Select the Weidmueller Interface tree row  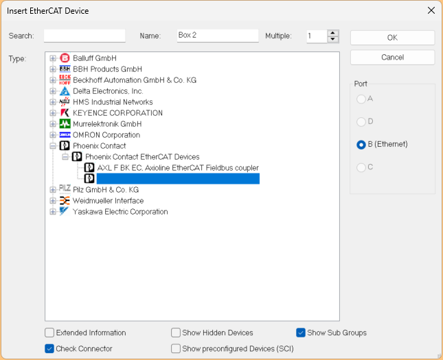(x=109, y=201)
